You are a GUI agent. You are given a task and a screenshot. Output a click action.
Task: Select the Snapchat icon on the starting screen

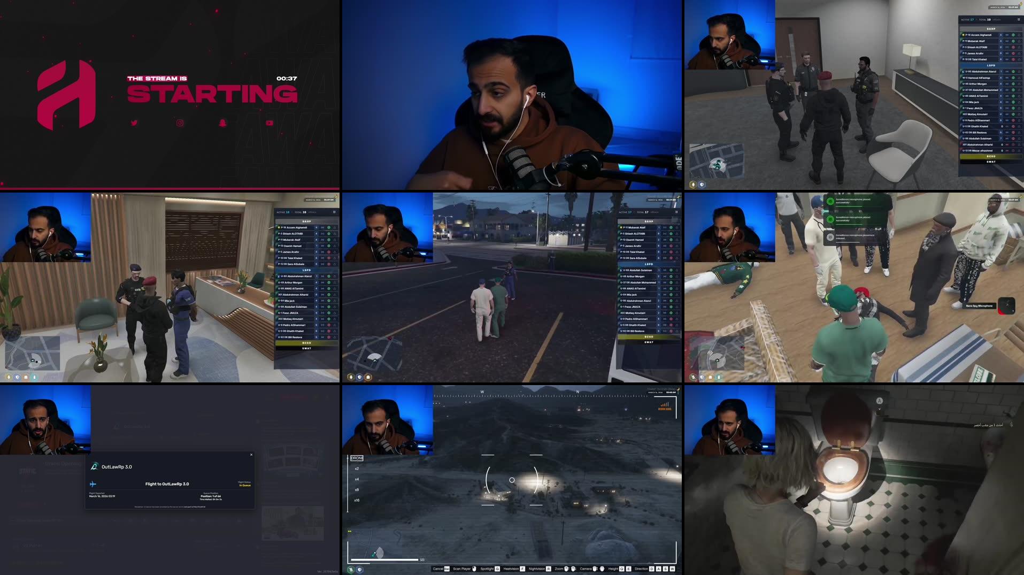[x=223, y=123]
